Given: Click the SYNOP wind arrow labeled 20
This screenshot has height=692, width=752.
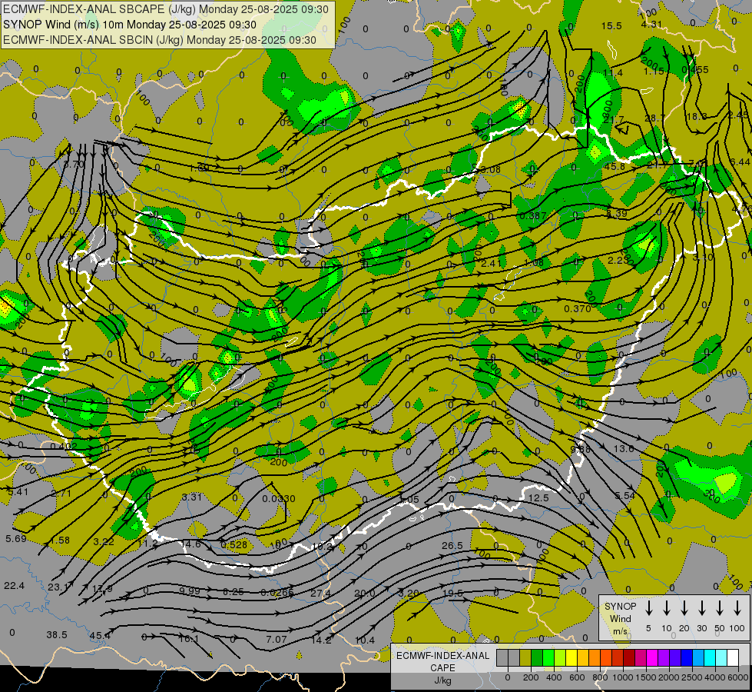Looking at the screenshot, I should click(x=684, y=608).
